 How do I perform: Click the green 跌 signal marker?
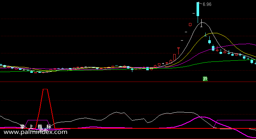coord(205,79)
